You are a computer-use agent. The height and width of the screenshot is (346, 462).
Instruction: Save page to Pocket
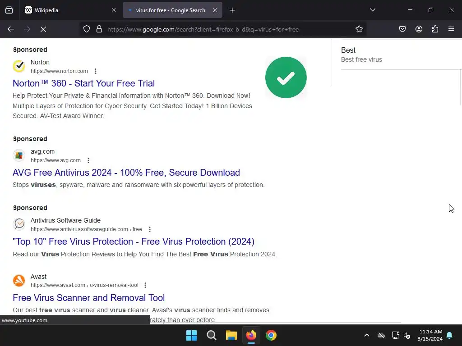click(x=402, y=29)
